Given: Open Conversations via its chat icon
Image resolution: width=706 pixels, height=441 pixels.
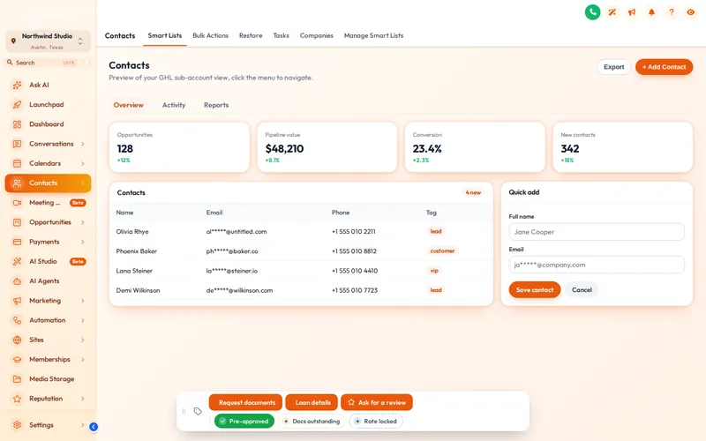Looking at the screenshot, I should tap(17, 144).
